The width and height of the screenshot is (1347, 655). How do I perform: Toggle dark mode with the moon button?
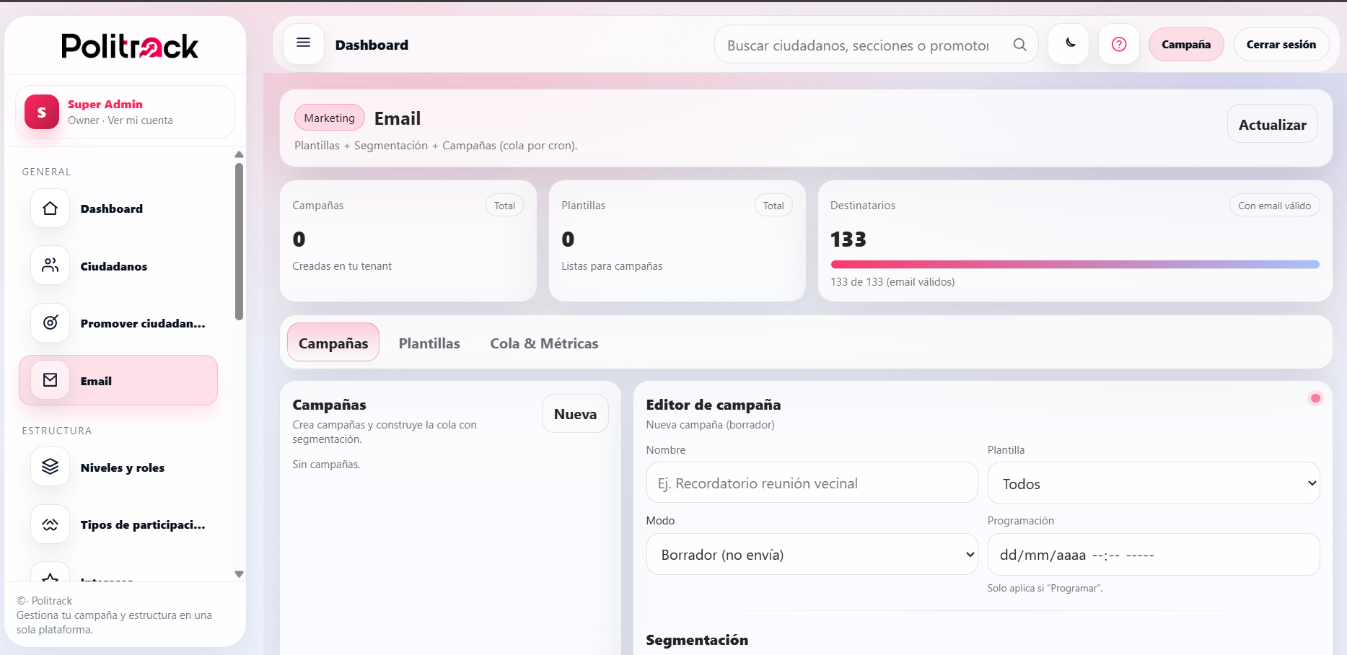point(1068,44)
